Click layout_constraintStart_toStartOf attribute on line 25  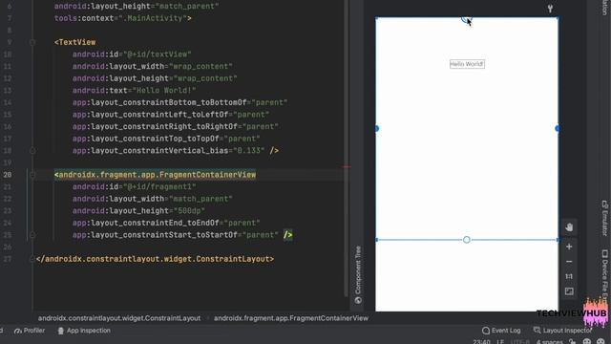pos(176,235)
